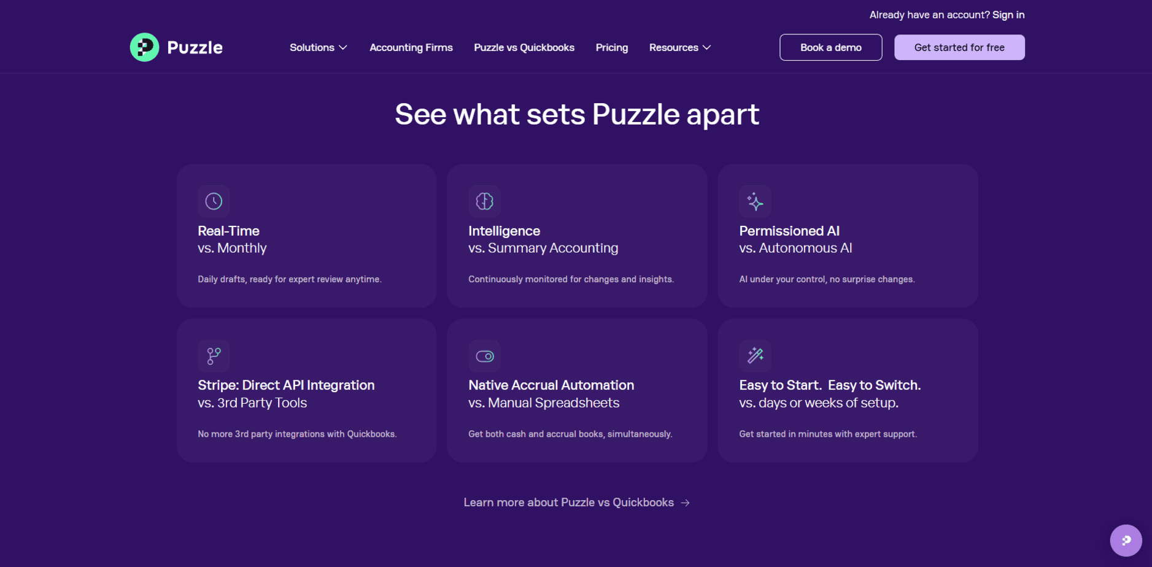1152x567 pixels.
Task: Open the Accounting Firms page
Action: pos(411,47)
